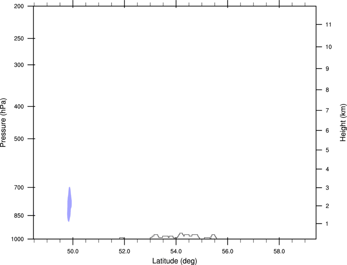Viewport: 347px width, 265px height.
Task: Click the 400 hPa pressure label
Action: (19, 106)
